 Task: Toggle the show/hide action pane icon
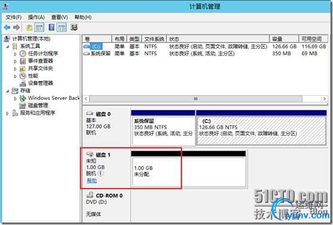point(62,27)
